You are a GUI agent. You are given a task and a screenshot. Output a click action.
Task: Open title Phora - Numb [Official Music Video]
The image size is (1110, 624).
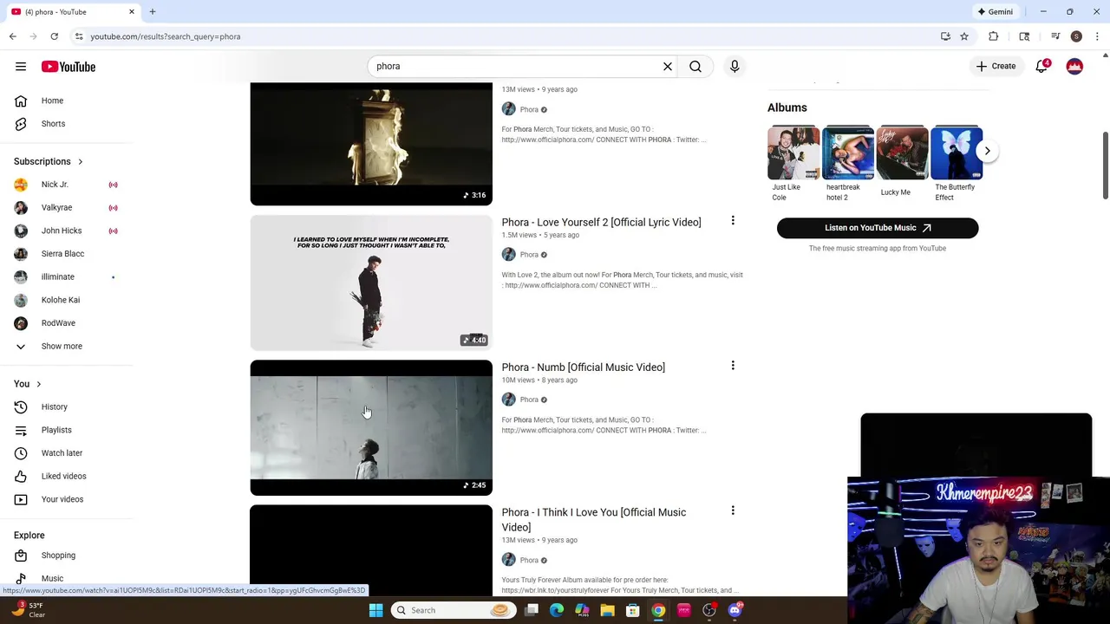(x=583, y=367)
